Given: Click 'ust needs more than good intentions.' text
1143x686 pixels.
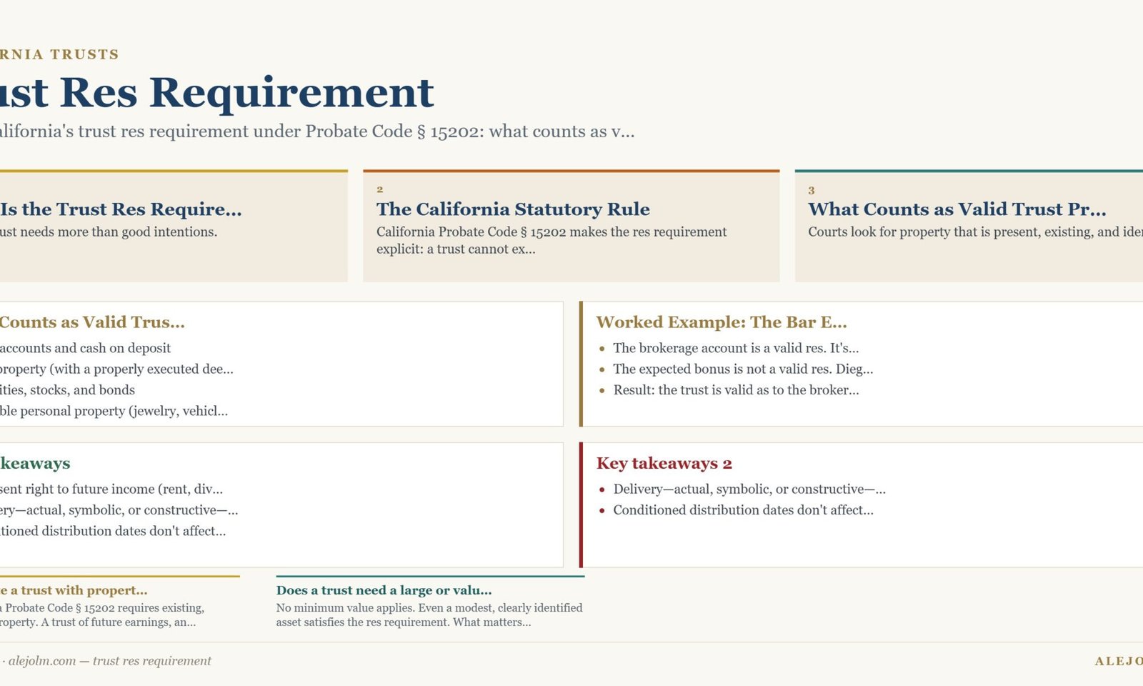Looking at the screenshot, I should pyautogui.click(x=109, y=232).
